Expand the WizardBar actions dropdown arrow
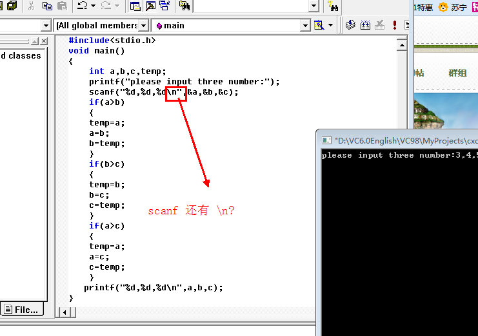Image resolution: width=478 pixels, height=336 pixels. (331, 25)
